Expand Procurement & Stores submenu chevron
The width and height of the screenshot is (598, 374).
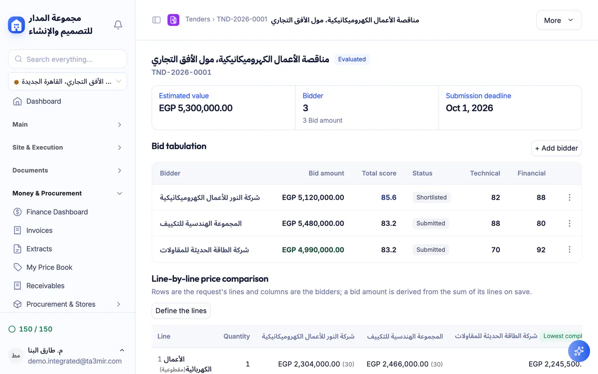click(x=119, y=304)
